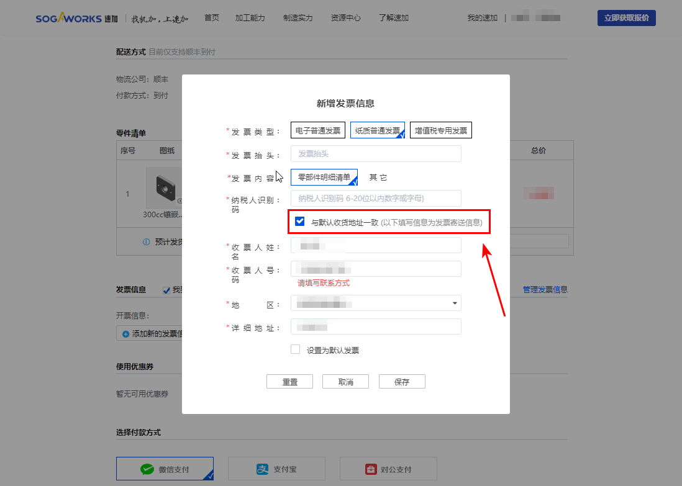Viewport: 682px width, 486px height.
Task: Choose 其它 as invoice content
Action: [378, 178]
